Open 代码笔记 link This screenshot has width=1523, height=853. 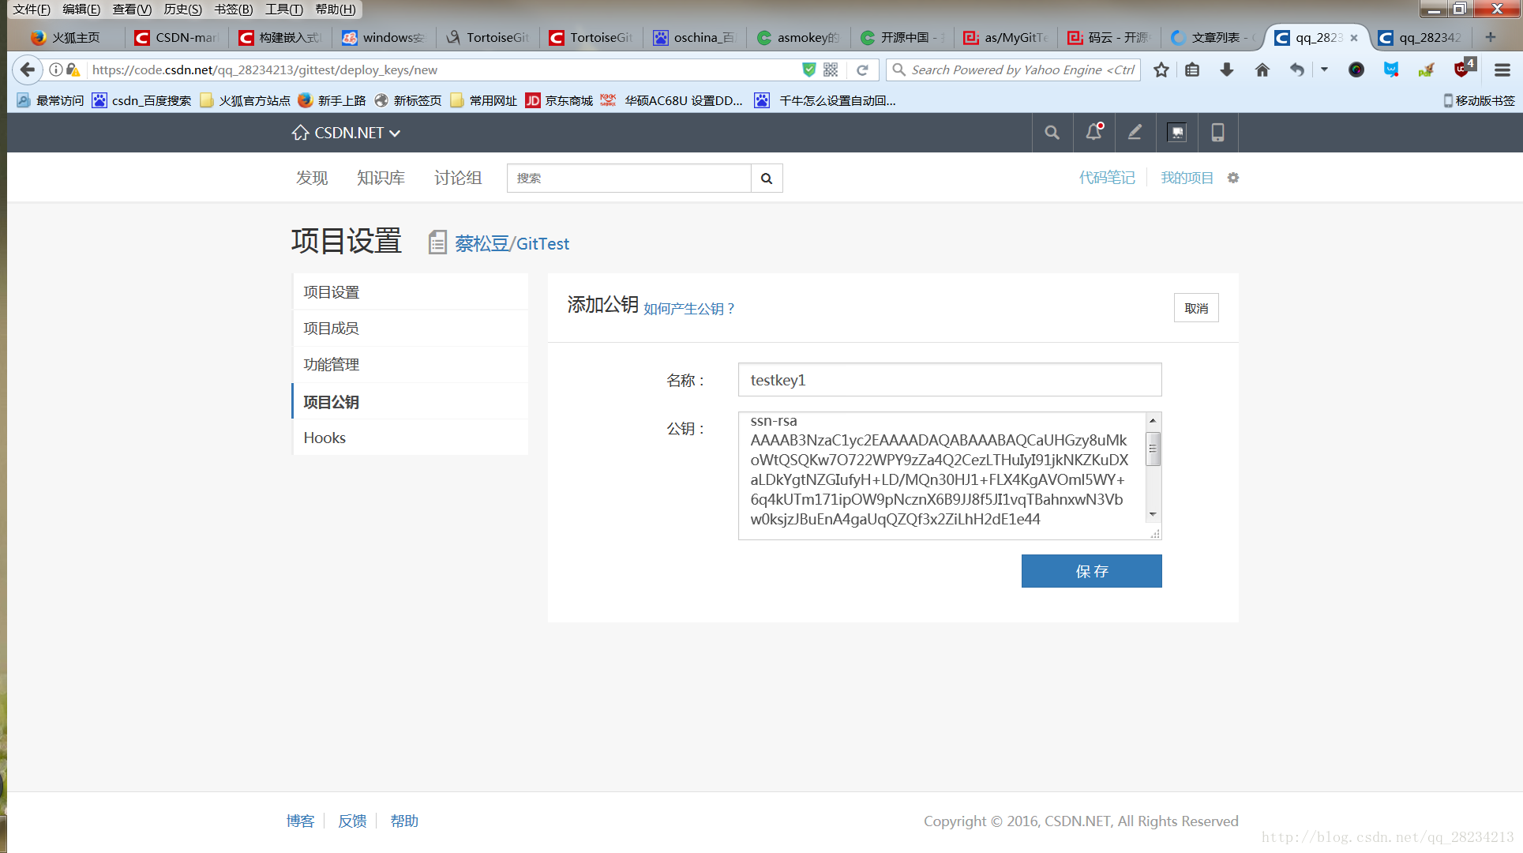[1107, 178]
